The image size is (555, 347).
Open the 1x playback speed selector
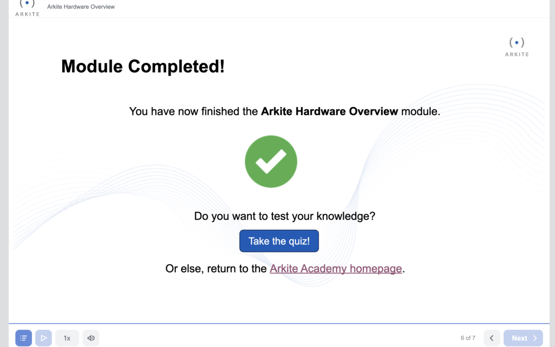tap(67, 338)
